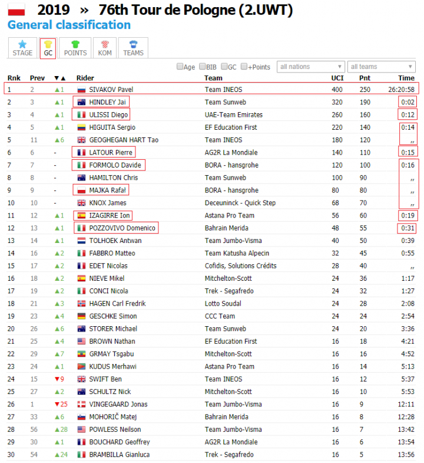Click the Rnk column header
This screenshot has height=463, width=424.
[x=14, y=78]
